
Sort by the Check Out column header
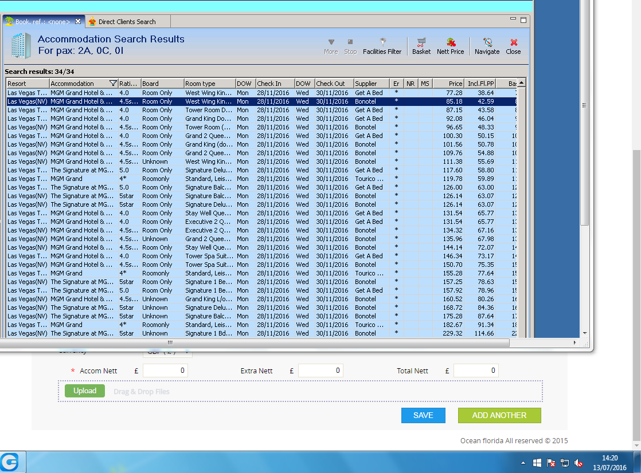(334, 84)
